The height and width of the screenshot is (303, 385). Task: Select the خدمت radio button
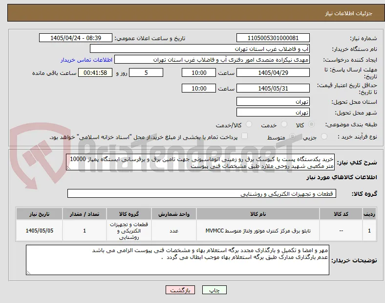(284, 124)
